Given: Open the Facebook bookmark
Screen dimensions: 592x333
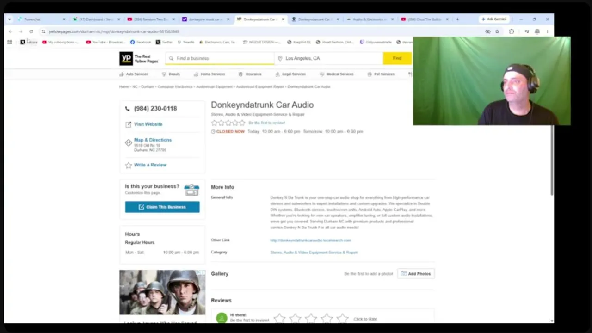Looking at the screenshot, I should tap(141, 42).
